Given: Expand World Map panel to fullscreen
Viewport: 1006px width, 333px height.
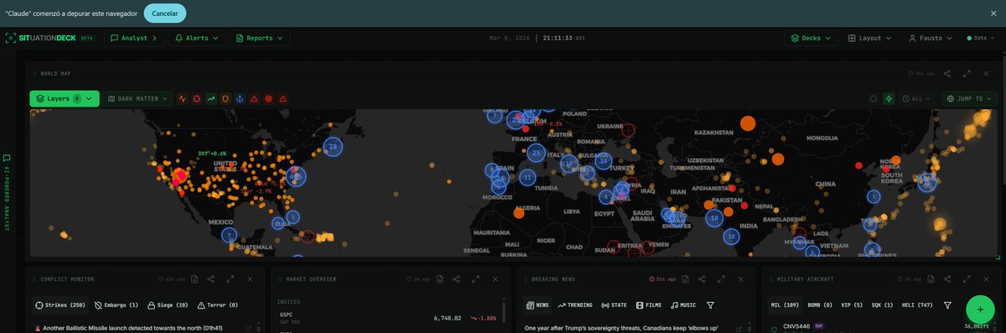Looking at the screenshot, I should 967,74.
